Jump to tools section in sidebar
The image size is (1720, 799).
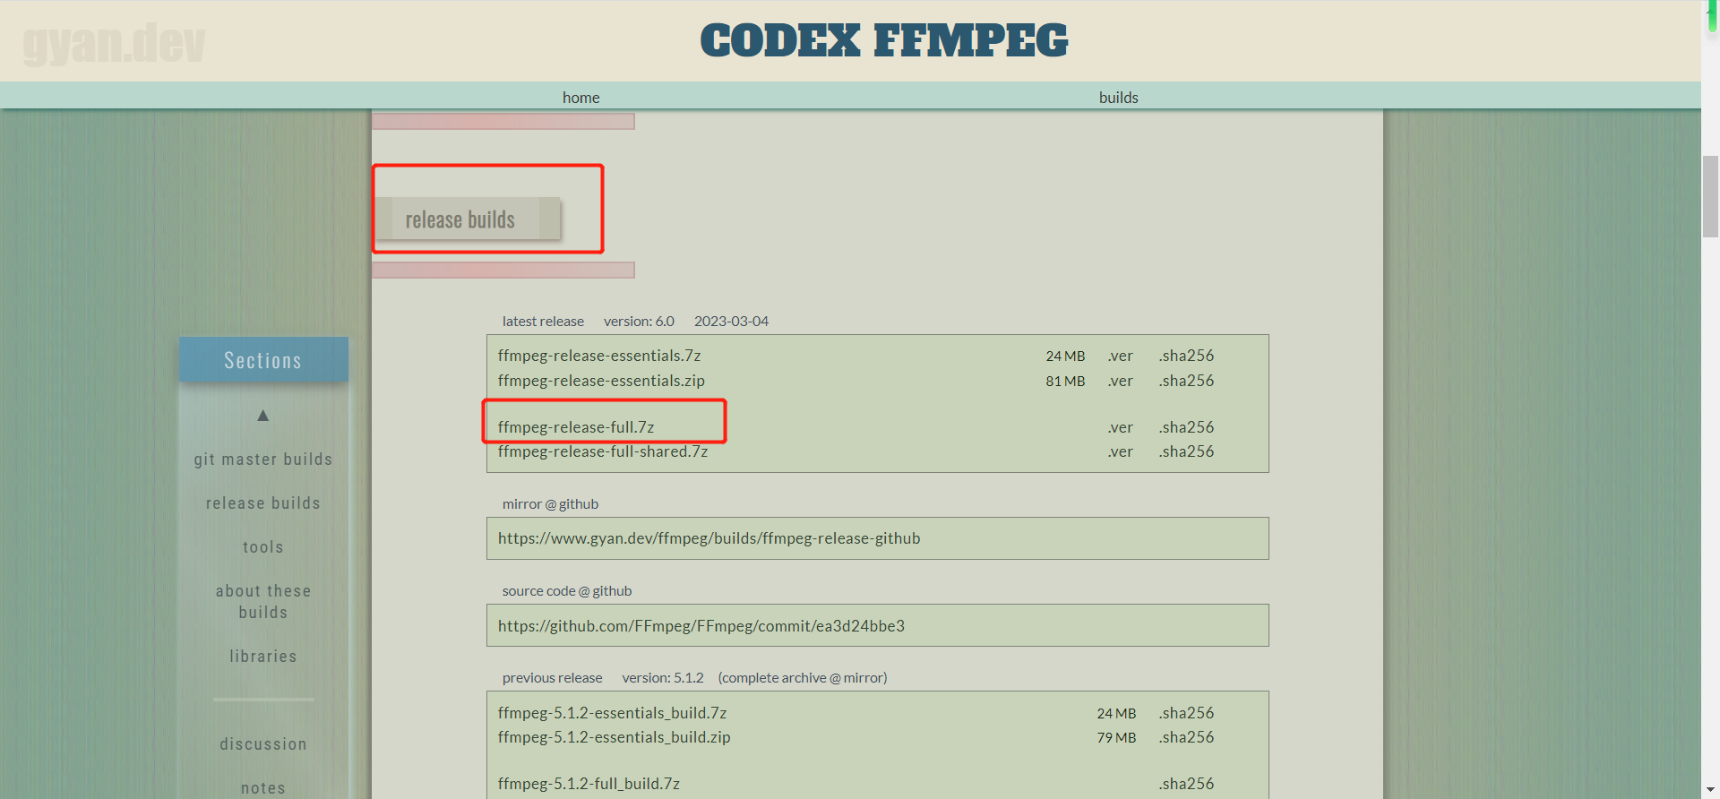(263, 547)
